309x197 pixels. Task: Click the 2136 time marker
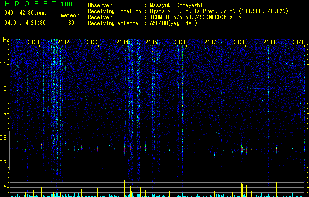tap(181, 42)
